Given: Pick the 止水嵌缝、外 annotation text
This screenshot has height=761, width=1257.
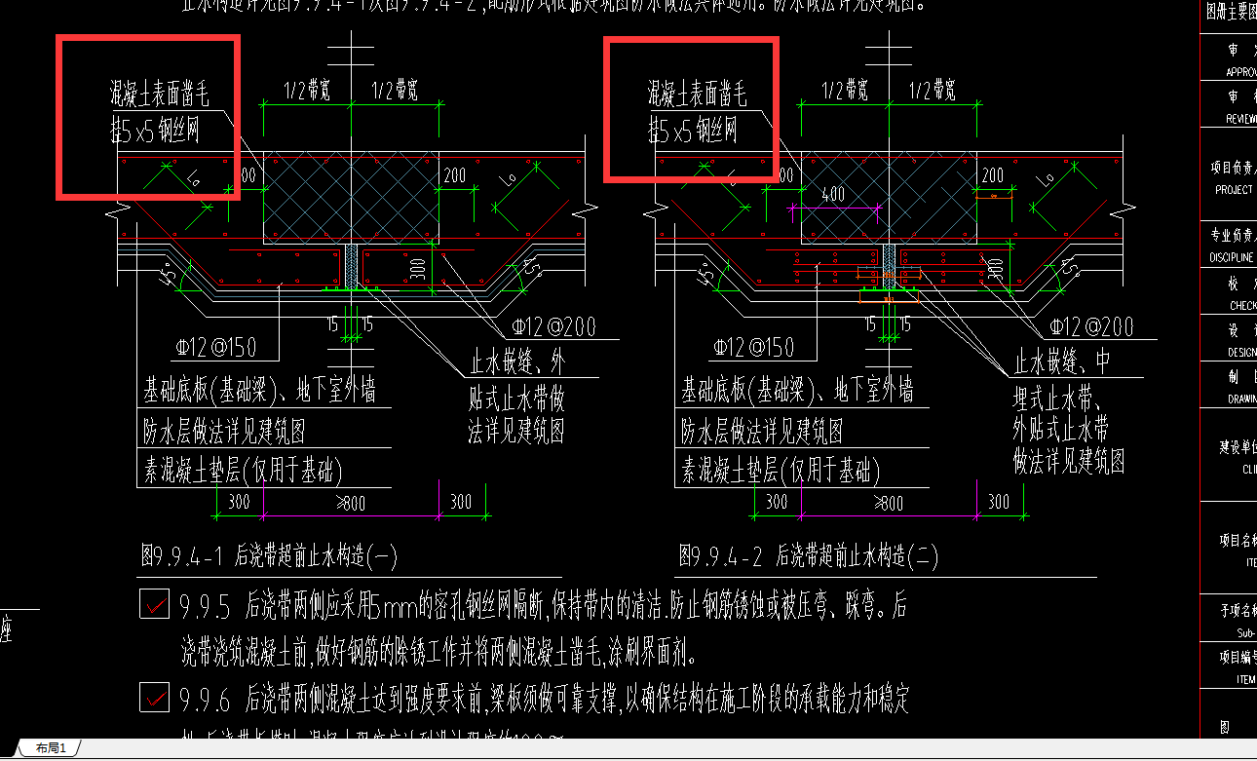Looking at the screenshot, I should pyautogui.click(x=517, y=363).
